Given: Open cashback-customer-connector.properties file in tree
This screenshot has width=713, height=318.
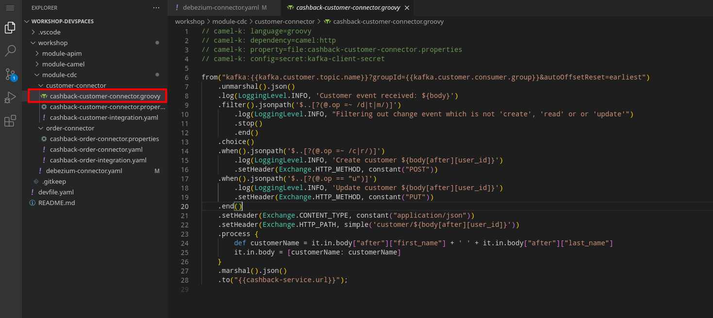Looking at the screenshot, I should click(x=107, y=107).
